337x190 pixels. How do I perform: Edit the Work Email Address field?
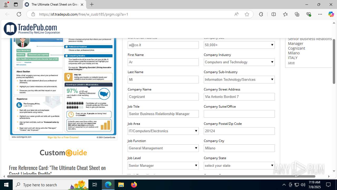163,45
